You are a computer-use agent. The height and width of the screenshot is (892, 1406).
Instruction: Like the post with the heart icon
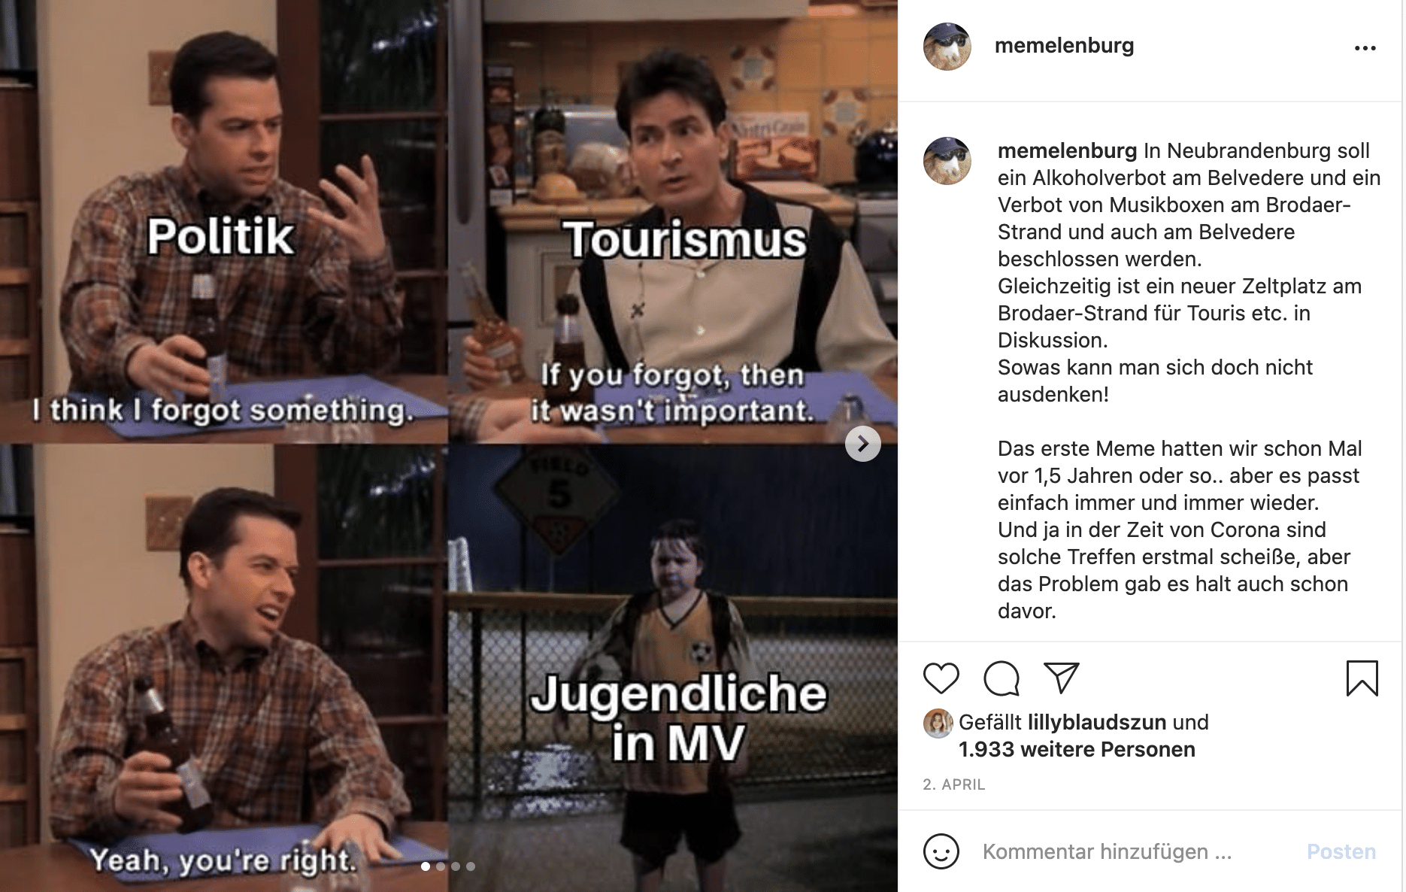click(x=941, y=678)
